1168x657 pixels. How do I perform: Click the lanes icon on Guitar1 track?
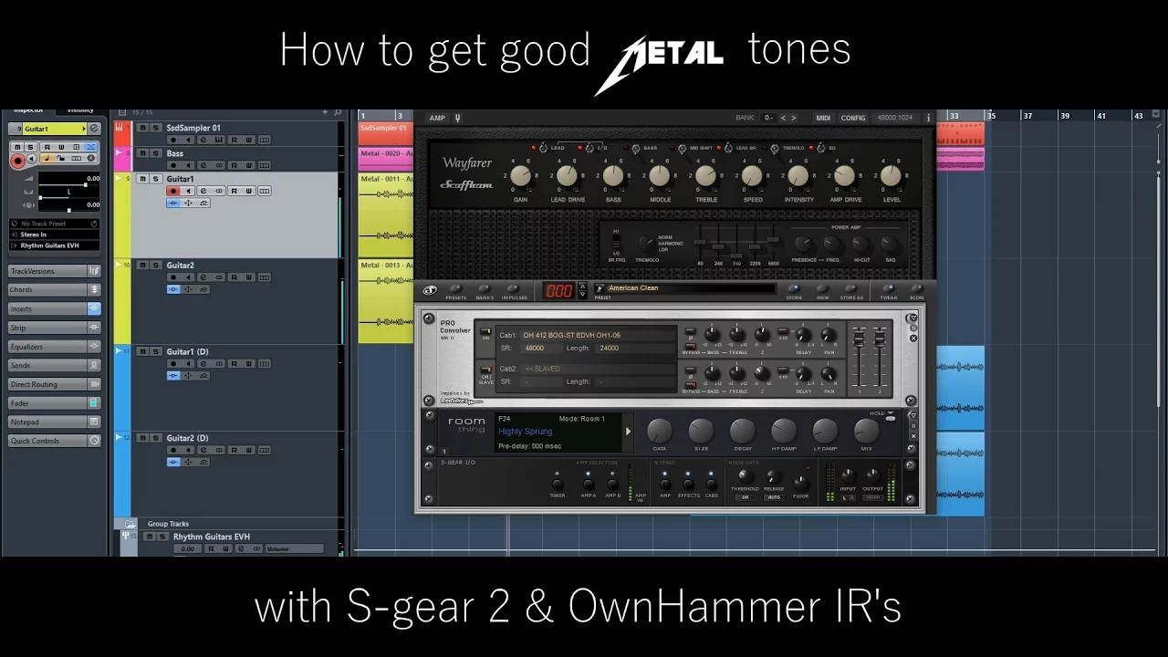(x=265, y=191)
